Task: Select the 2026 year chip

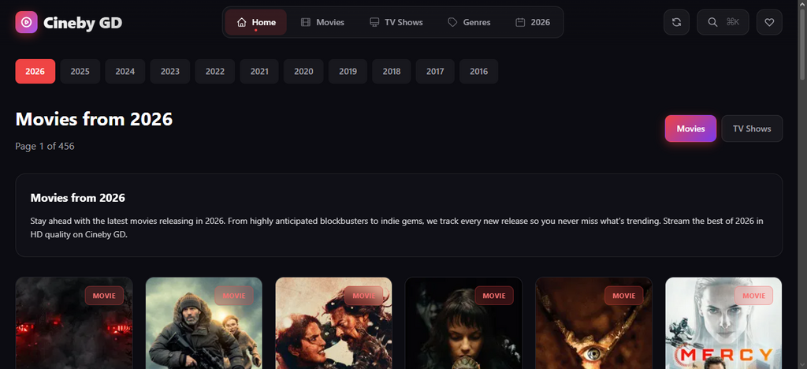Action: (x=35, y=72)
